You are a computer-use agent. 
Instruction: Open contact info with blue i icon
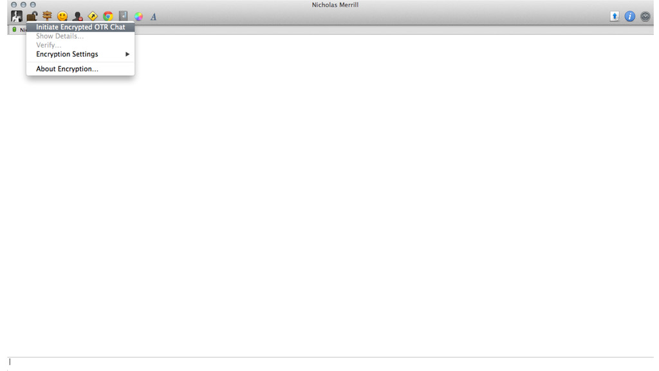click(629, 16)
